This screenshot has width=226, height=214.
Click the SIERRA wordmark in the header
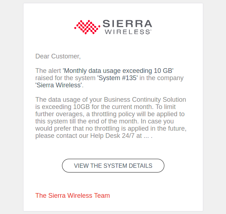pos(127,24)
